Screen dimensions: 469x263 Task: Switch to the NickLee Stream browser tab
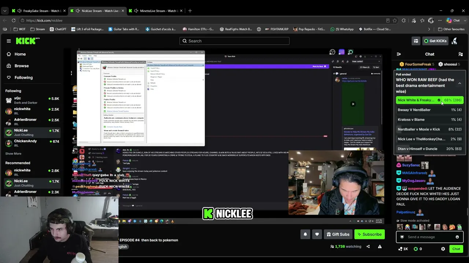(x=97, y=11)
